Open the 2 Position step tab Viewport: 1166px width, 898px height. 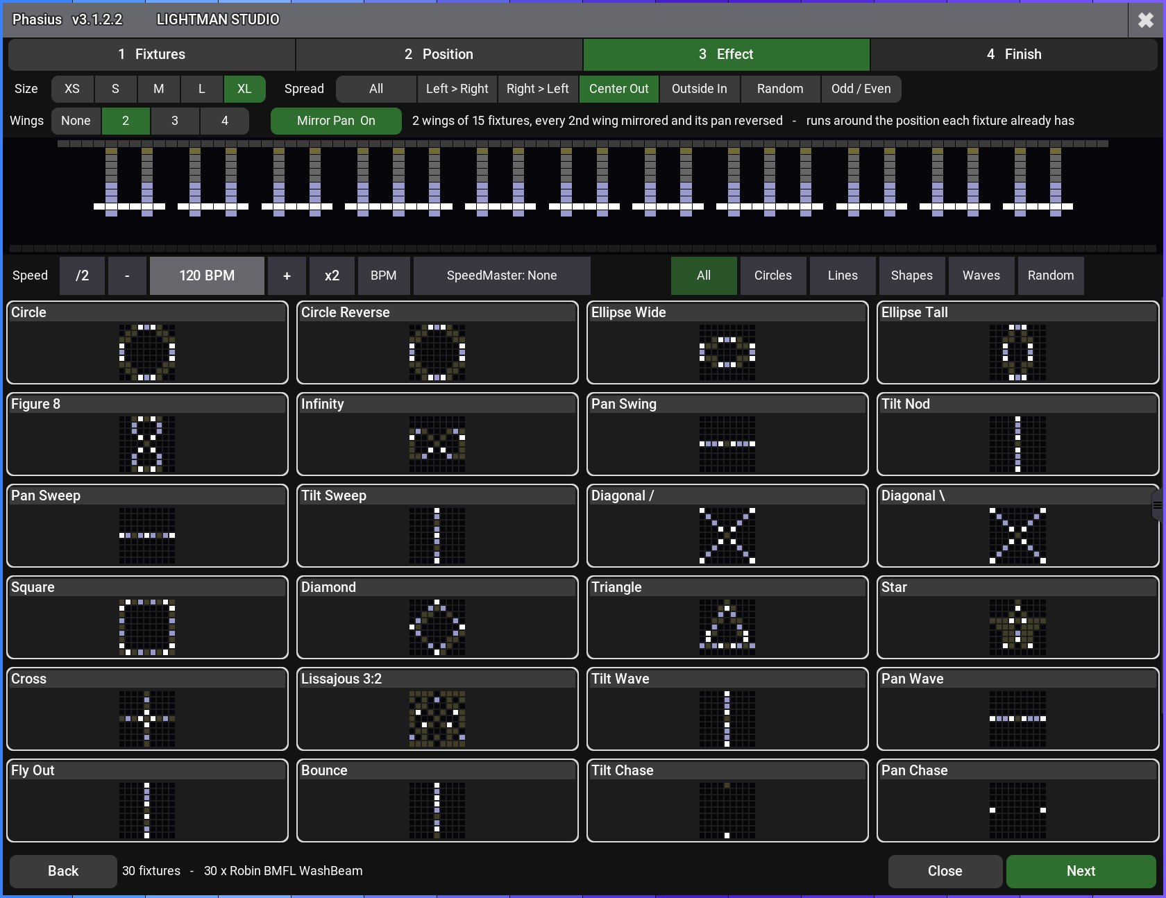click(x=439, y=54)
